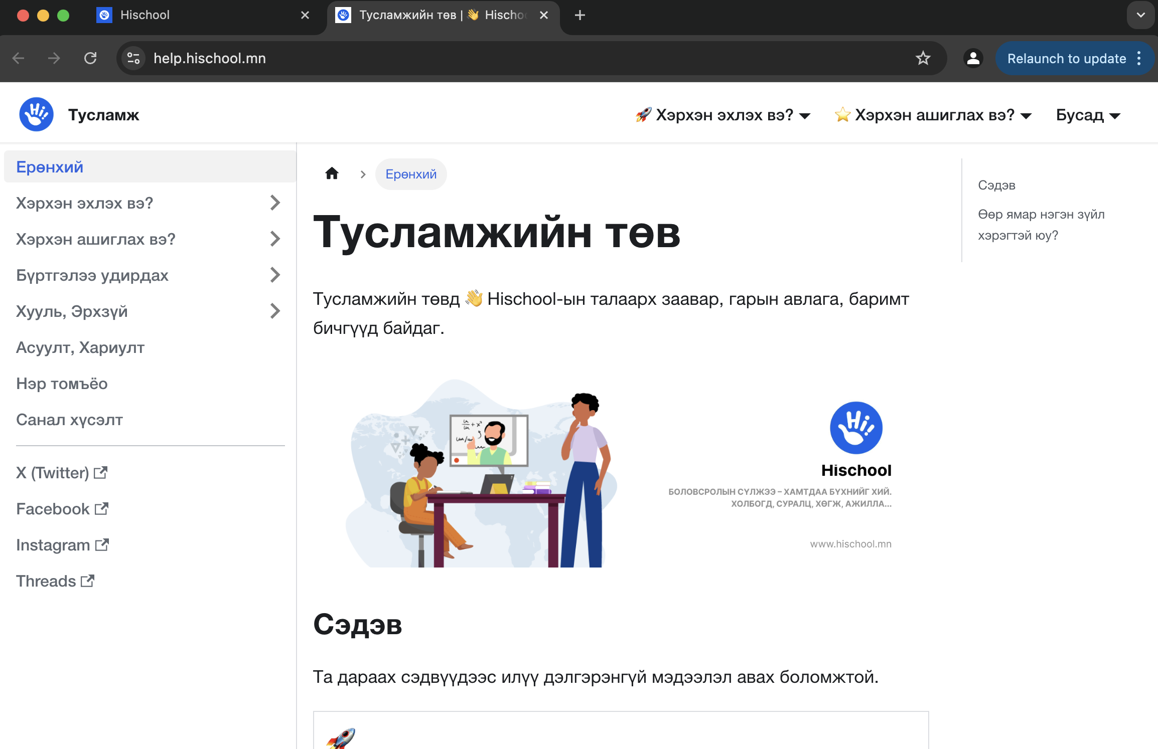Click the Relaunch to update button
Viewport: 1158px width, 749px height.
click(1066, 58)
